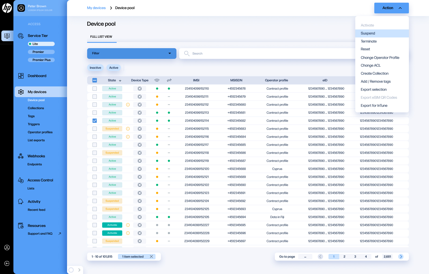Open the Access Control icon
This screenshot has width=429, height=274.
point(21,180)
